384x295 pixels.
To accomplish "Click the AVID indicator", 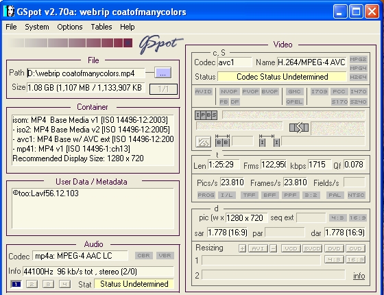I will pyautogui.click(x=203, y=92).
